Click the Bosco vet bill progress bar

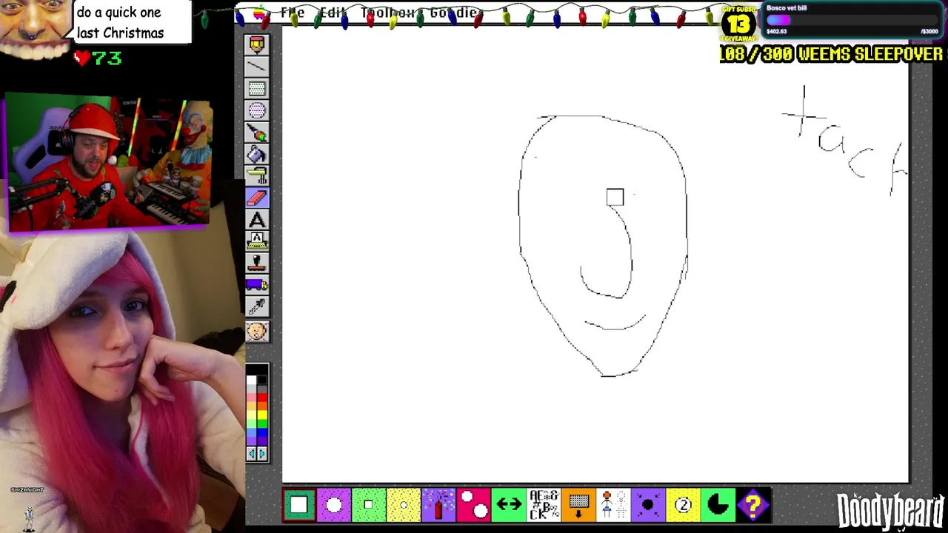(852, 21)
